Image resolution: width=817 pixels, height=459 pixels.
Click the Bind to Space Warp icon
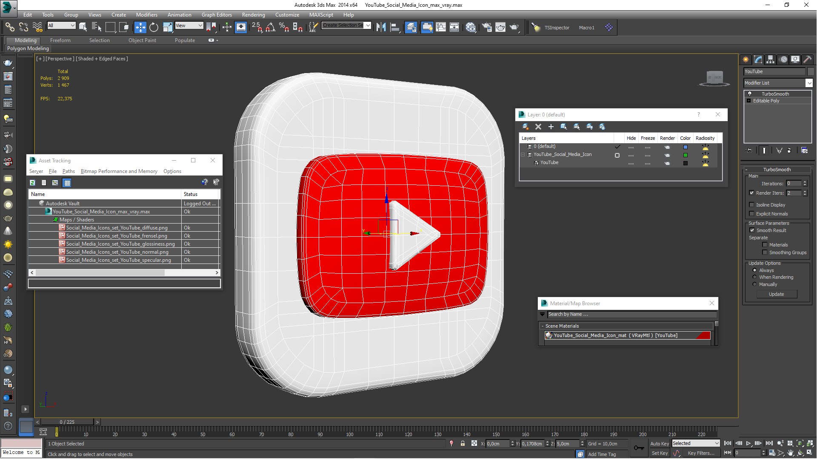(x=37, y=27)
